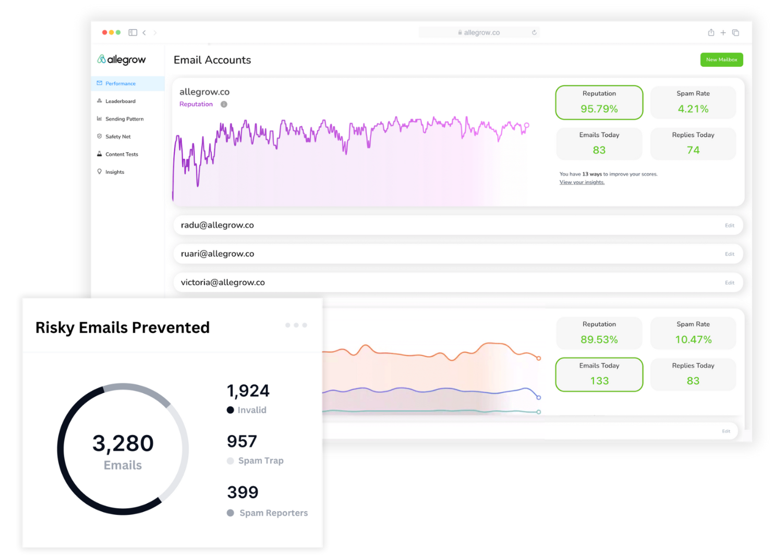Click the Insights lightbulb icon

click(x=100, y=172)
